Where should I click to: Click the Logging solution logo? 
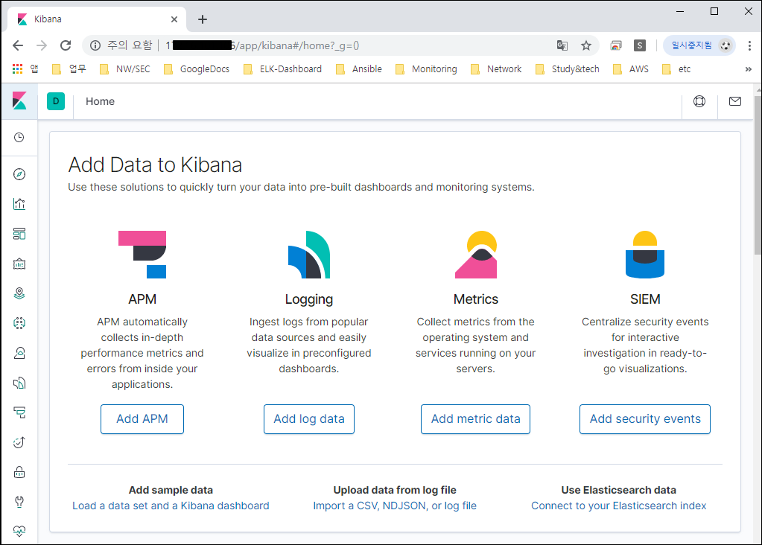click(309, 255)
